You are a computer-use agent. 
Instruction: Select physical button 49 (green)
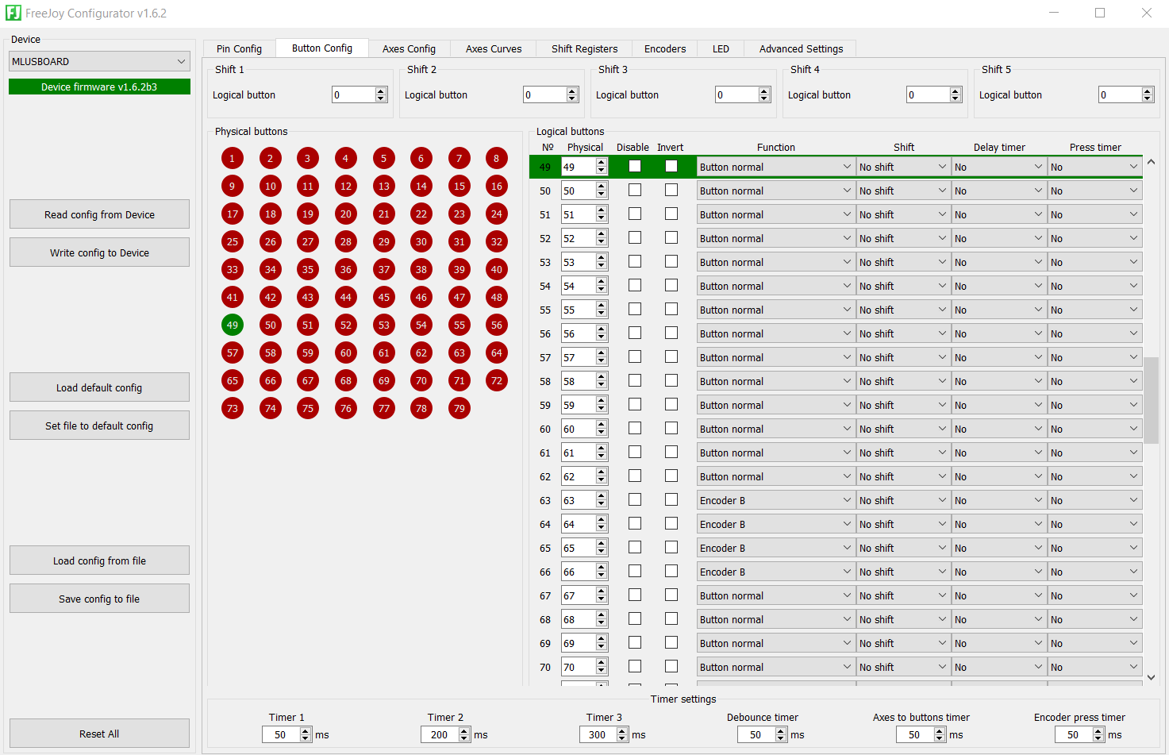click(232, 325)
